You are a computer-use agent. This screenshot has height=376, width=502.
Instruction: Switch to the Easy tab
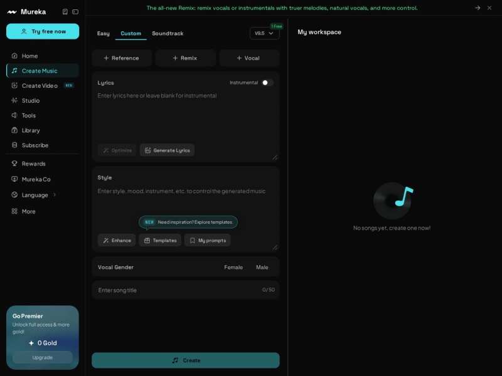103,33
